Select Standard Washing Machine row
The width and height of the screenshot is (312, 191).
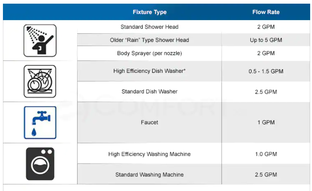click(x=149, y=175)
